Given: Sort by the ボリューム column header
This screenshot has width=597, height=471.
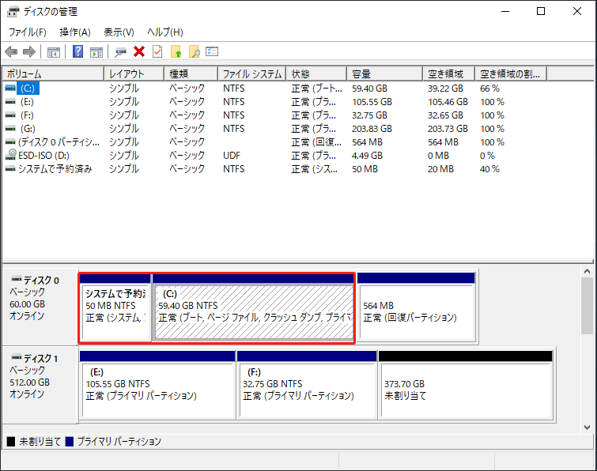Looking at the screenshot, I should (53, 73).
